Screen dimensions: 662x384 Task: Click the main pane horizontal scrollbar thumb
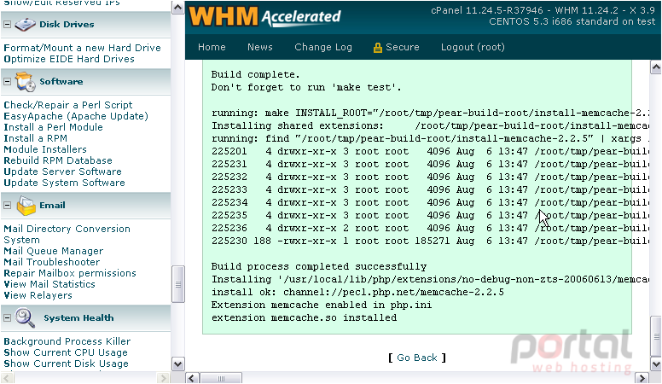[x=221, y=378]
